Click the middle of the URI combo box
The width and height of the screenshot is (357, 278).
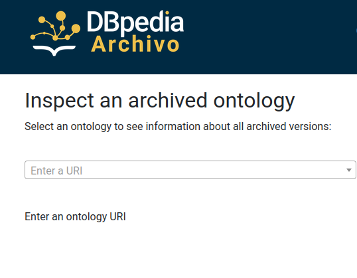[x=190, y=170]
